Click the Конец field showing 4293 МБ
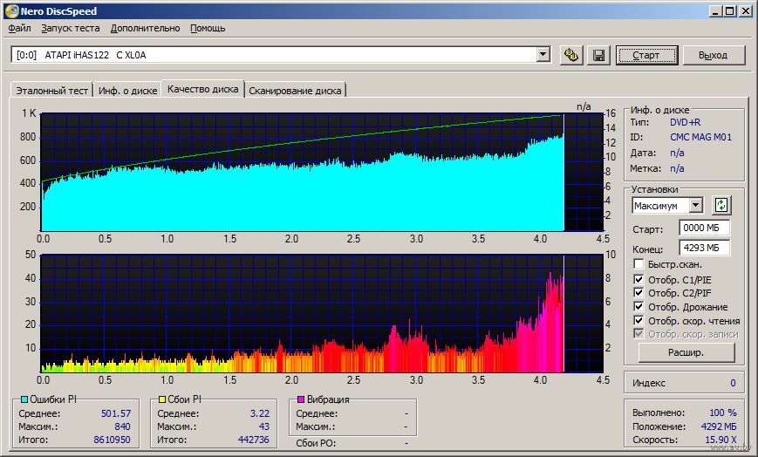This screenshot has height=457, width=758. 704,248
